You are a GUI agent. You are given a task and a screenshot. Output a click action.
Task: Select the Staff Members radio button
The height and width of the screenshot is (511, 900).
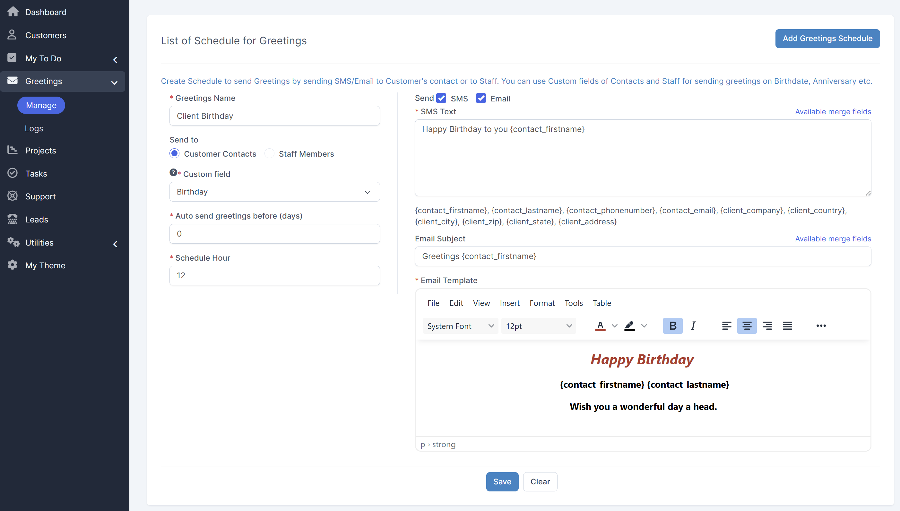269,153
